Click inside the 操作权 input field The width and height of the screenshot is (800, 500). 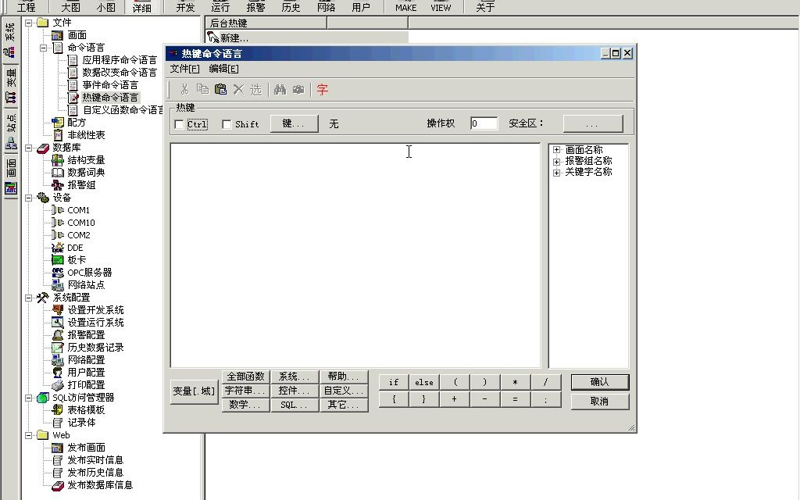click(483, 123)
